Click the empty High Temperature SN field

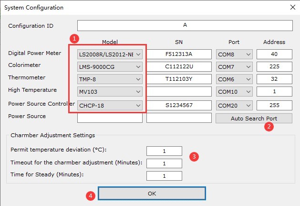(179, 91)
